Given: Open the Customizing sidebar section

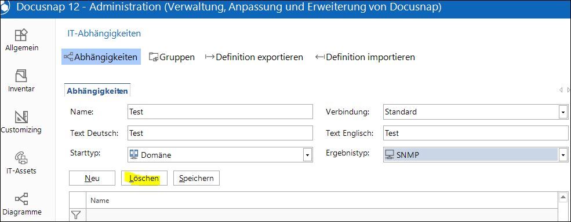Looking at the screenshot, I should [x=21, y=122].
